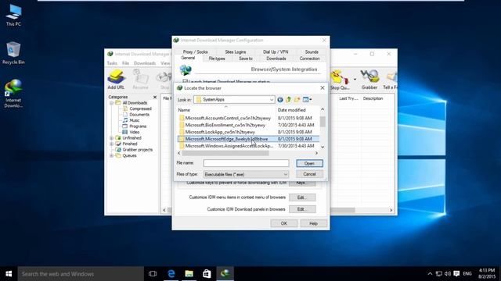Click Edit for IDM Download panels
This screenshot has height=281, width=501.
[x=302, y=209]
